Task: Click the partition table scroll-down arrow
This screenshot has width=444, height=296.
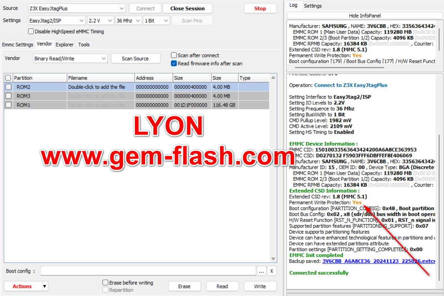Action: click(274, 259)
